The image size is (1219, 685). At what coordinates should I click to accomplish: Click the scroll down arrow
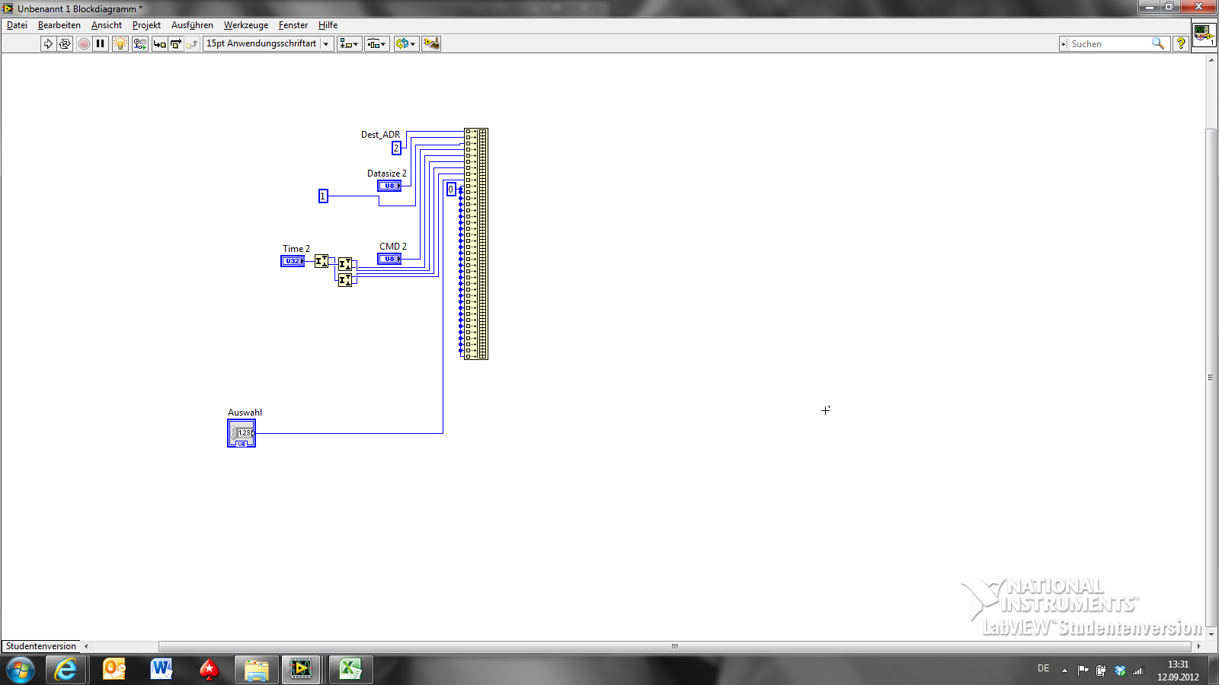point(1211,634)
